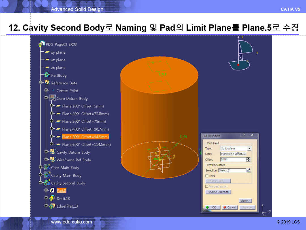This screenshot has width=306, height=230.
Task: Open the Type dropdown in First Limit
Action: pos(249,149)
